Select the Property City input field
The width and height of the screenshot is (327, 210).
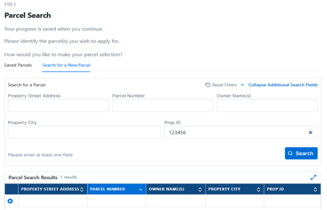tap(84, 132)
